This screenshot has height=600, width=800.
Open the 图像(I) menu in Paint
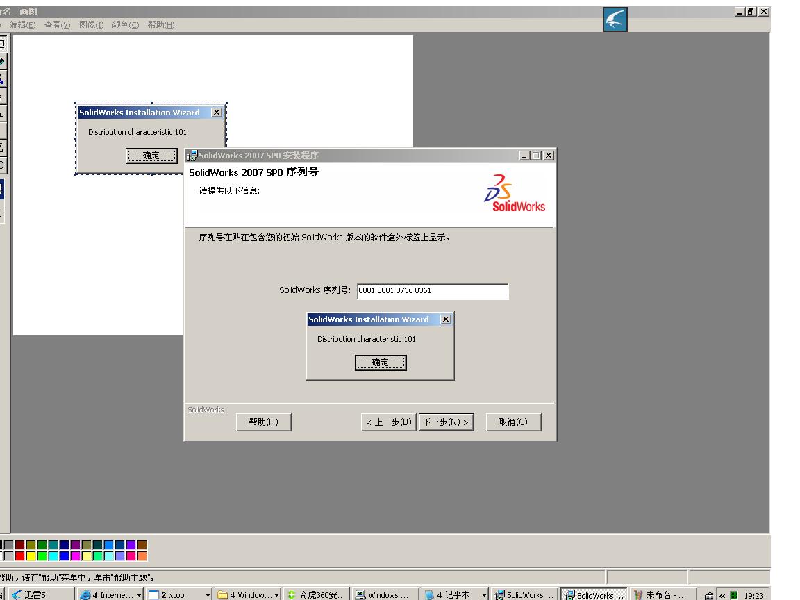(x=92, y=24)
